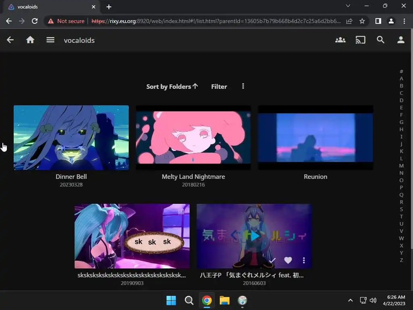413x310 pixels.
Task: Open SyncPlay group icon
Action: [x=340, y=40]
